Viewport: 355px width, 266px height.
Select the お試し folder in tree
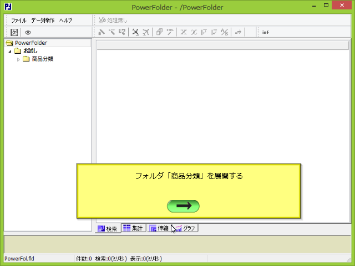click(31, 51)
